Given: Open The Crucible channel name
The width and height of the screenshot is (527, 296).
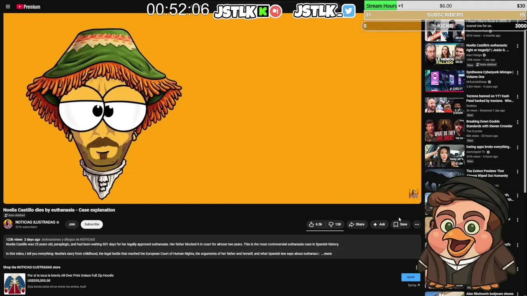Looking at the screenshot, I should coord(473,131).
